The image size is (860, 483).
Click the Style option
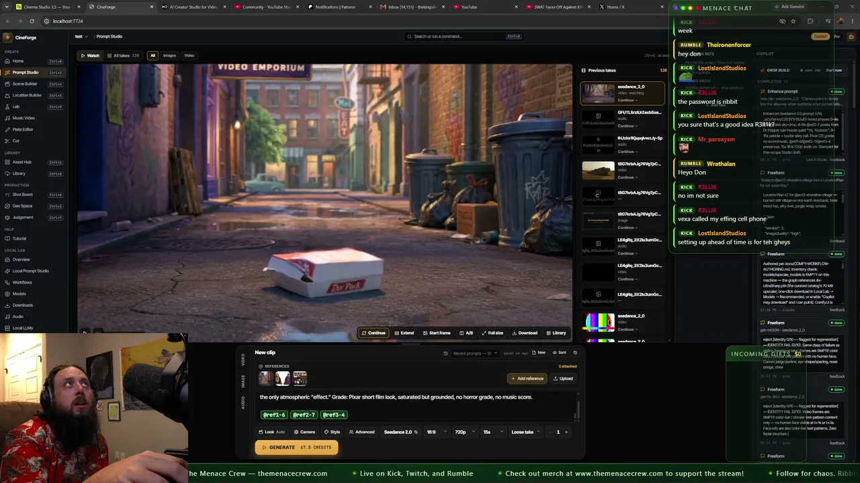(332, 432)
